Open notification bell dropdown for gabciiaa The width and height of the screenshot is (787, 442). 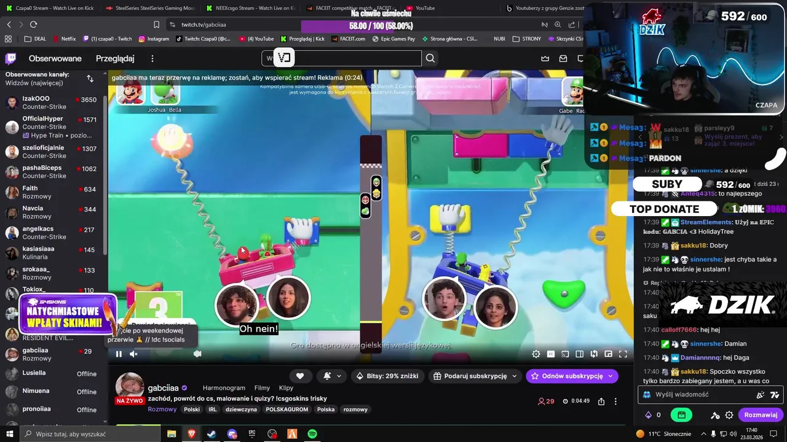point(332,376)
